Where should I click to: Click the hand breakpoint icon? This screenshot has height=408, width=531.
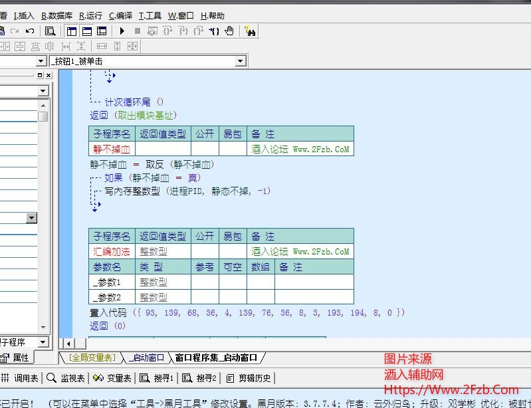230,31
